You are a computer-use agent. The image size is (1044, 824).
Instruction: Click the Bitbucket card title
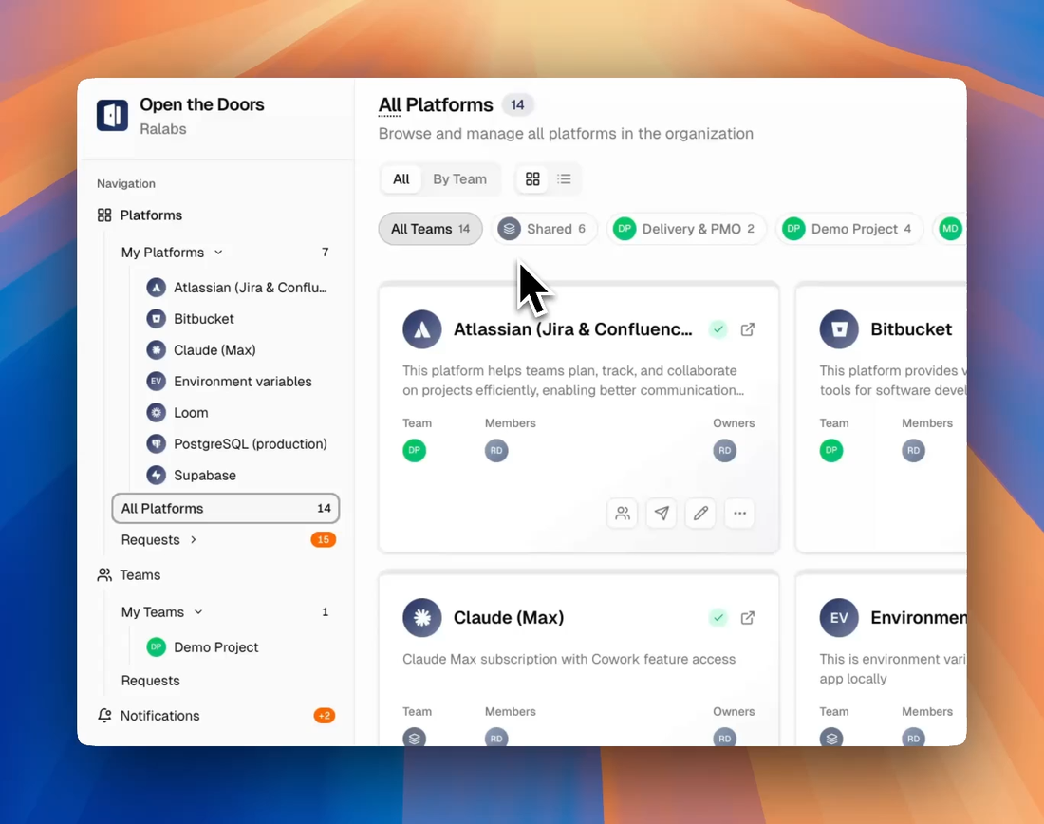click(x=911, y=329)
